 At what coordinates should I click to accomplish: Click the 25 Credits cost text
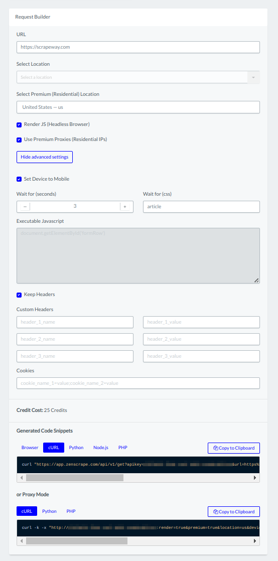coord(56,410)
